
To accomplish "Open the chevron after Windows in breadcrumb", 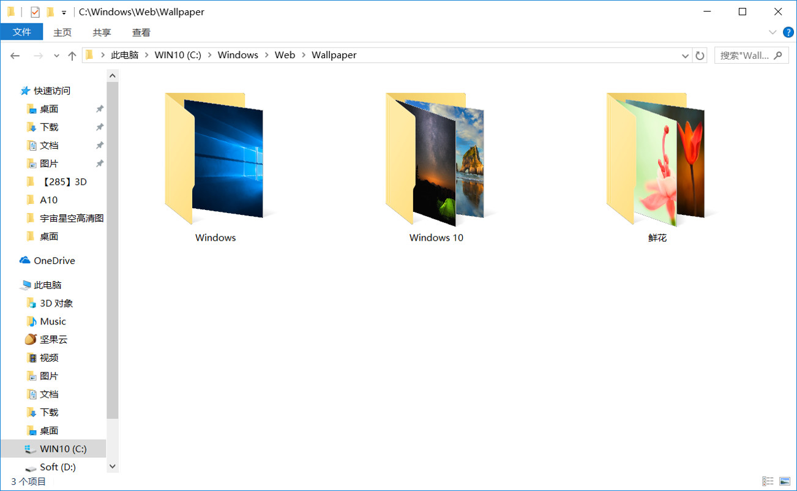I will (266, 55).
